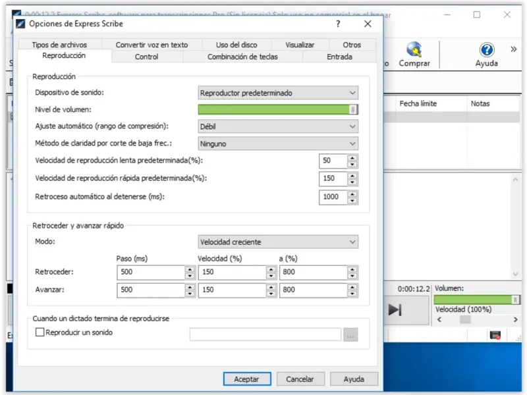Open Ayuda from the main toolbar
This screenshot has height=395, width=527.
click(x=486, y=55)
